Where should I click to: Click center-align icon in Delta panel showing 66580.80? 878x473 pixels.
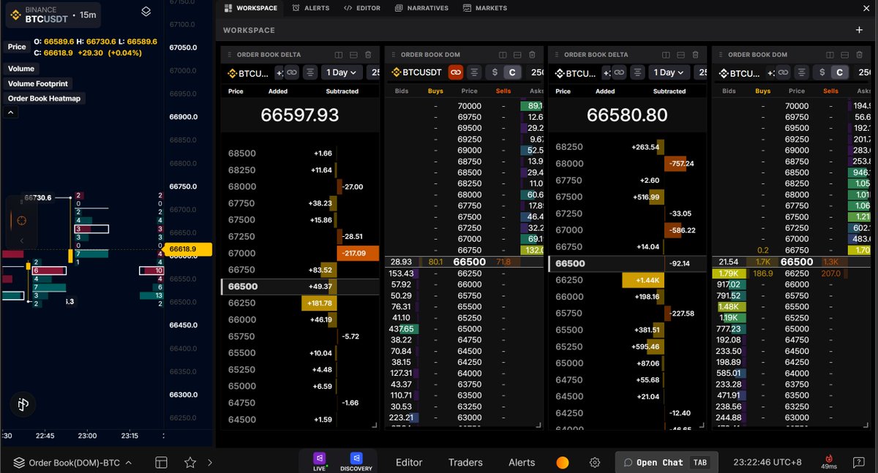point(638,72)
